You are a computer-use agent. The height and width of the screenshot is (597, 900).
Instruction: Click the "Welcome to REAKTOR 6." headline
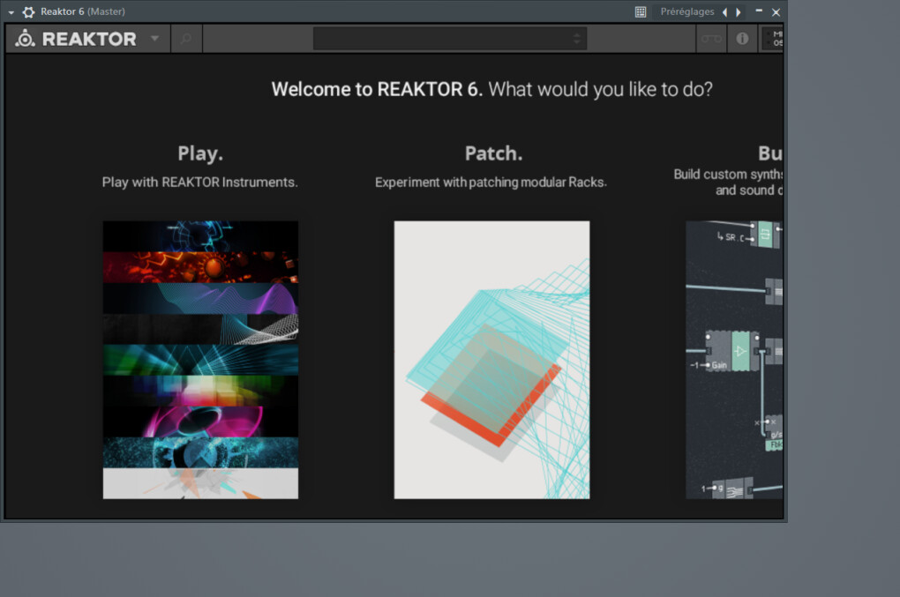point(377,89)
